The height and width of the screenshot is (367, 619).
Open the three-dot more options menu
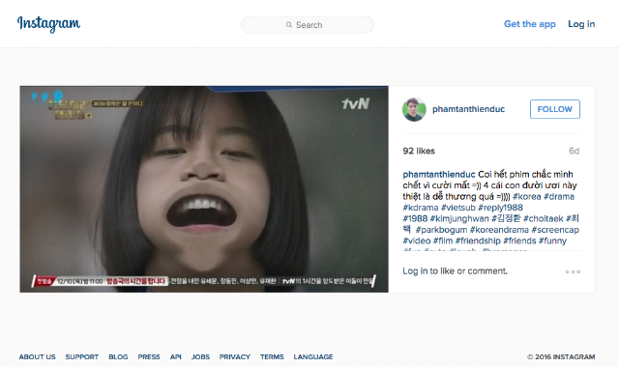[x=573, y=271]
